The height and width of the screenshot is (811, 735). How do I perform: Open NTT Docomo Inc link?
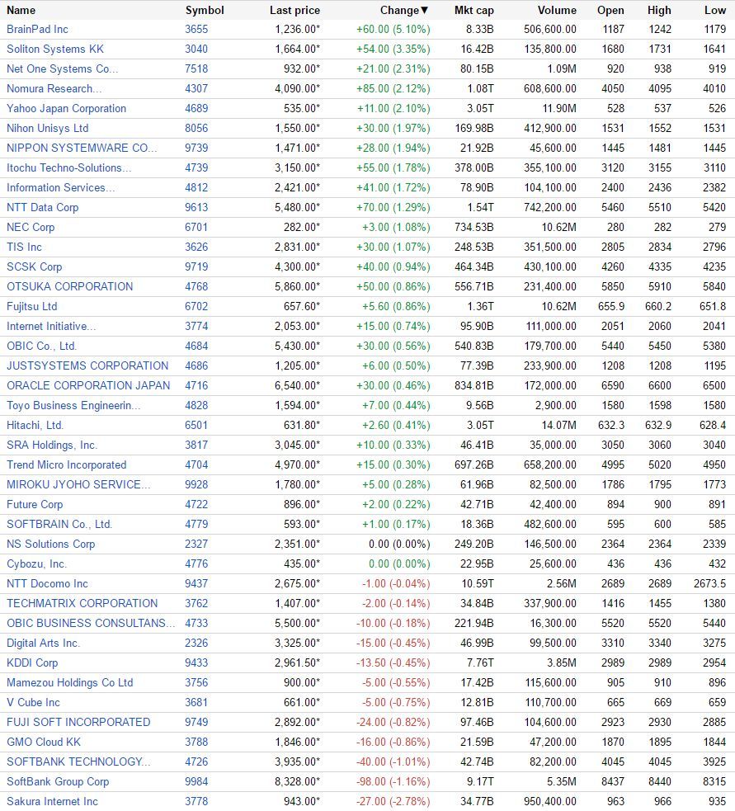(x=47, y=583)
